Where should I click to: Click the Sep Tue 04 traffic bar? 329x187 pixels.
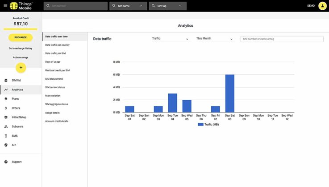[x=172, y=103]
